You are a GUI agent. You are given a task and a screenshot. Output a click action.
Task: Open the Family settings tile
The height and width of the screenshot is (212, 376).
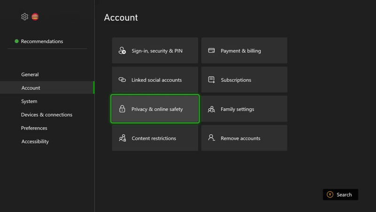coord(244,109)
